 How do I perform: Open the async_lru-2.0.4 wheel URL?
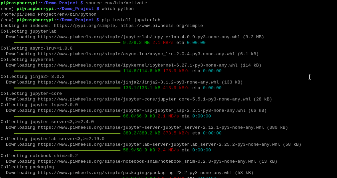tap(136, 54)
